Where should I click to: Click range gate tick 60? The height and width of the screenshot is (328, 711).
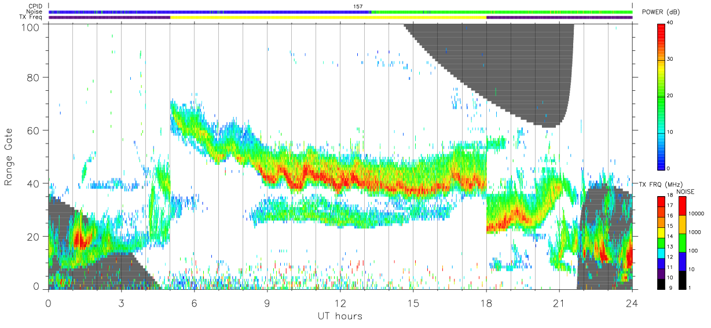[x=33, y=130]
